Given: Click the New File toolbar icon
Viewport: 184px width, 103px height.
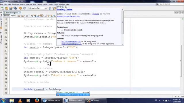Looking at the screenshot, I should (x=3, y=8).
